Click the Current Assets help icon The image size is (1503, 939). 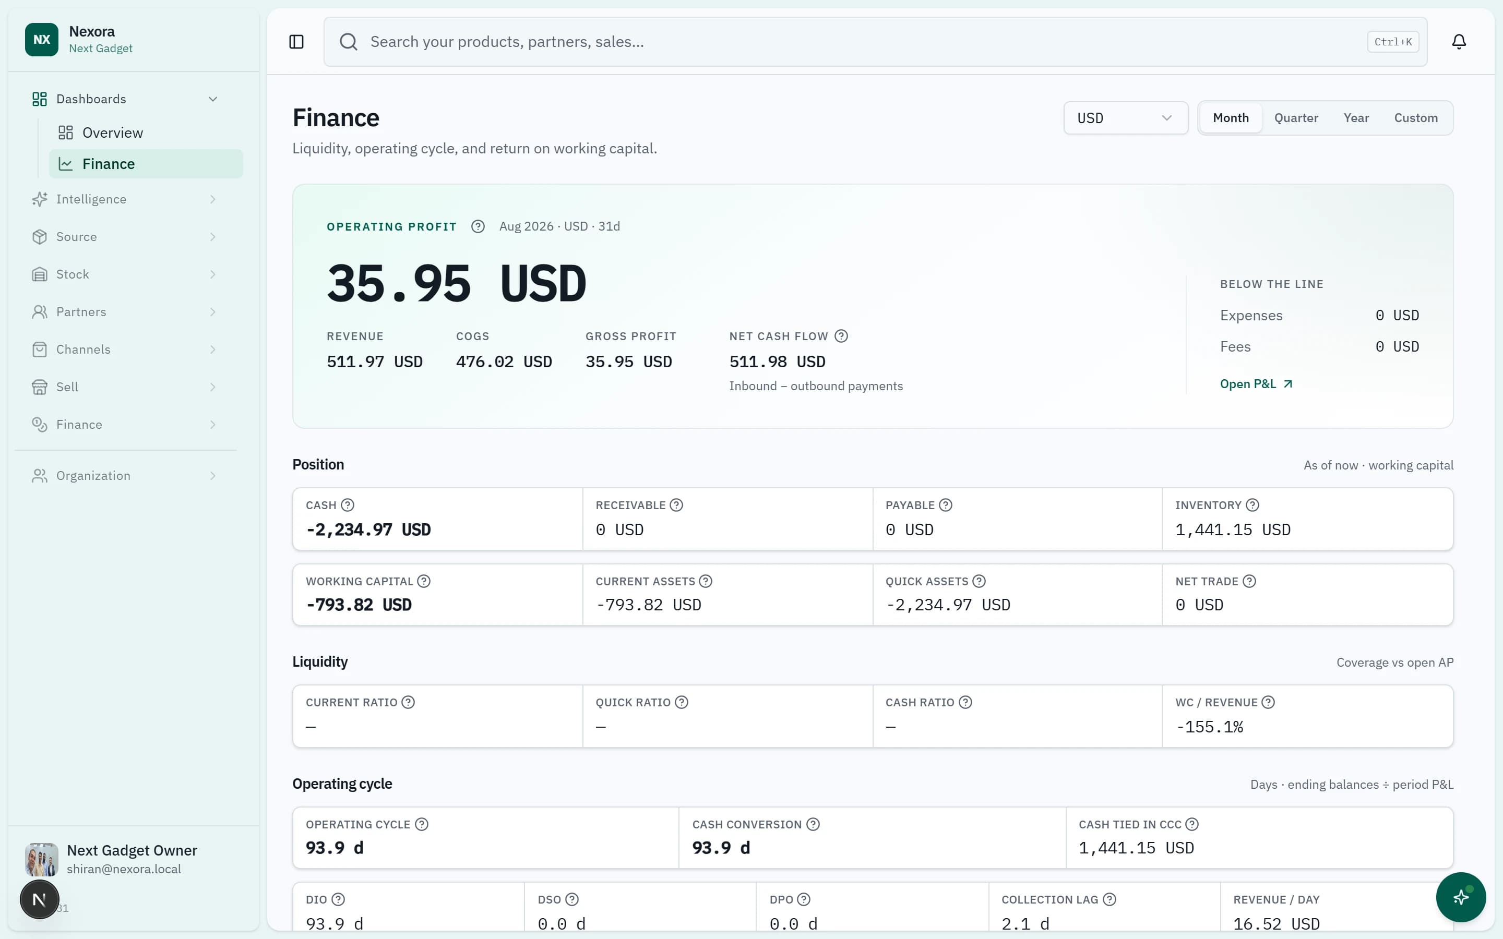coord(706,581)
